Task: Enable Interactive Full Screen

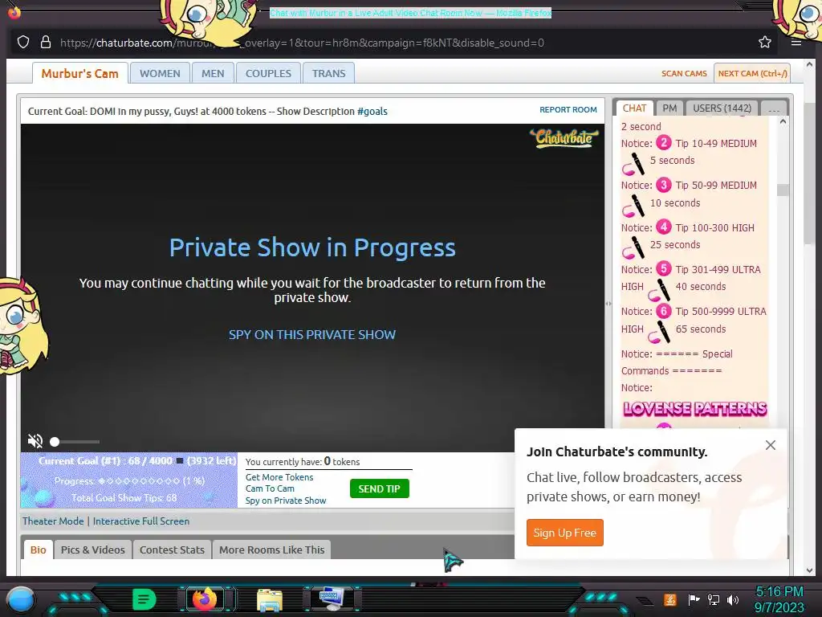Action: pos(141,521)
